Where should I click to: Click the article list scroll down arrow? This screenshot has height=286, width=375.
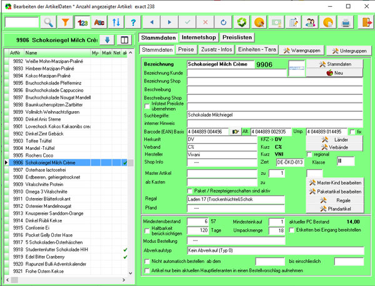(131, 273)
